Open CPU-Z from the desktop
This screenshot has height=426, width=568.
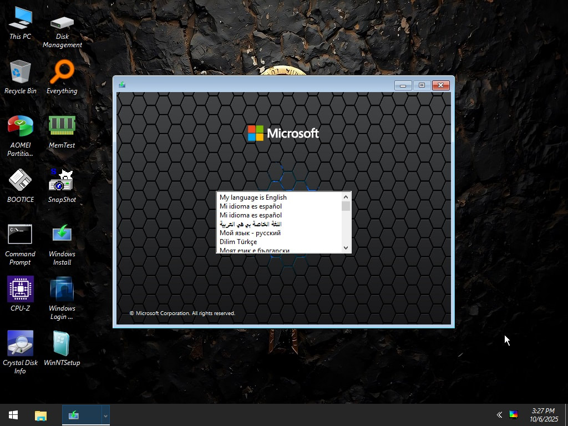[20, 288]
